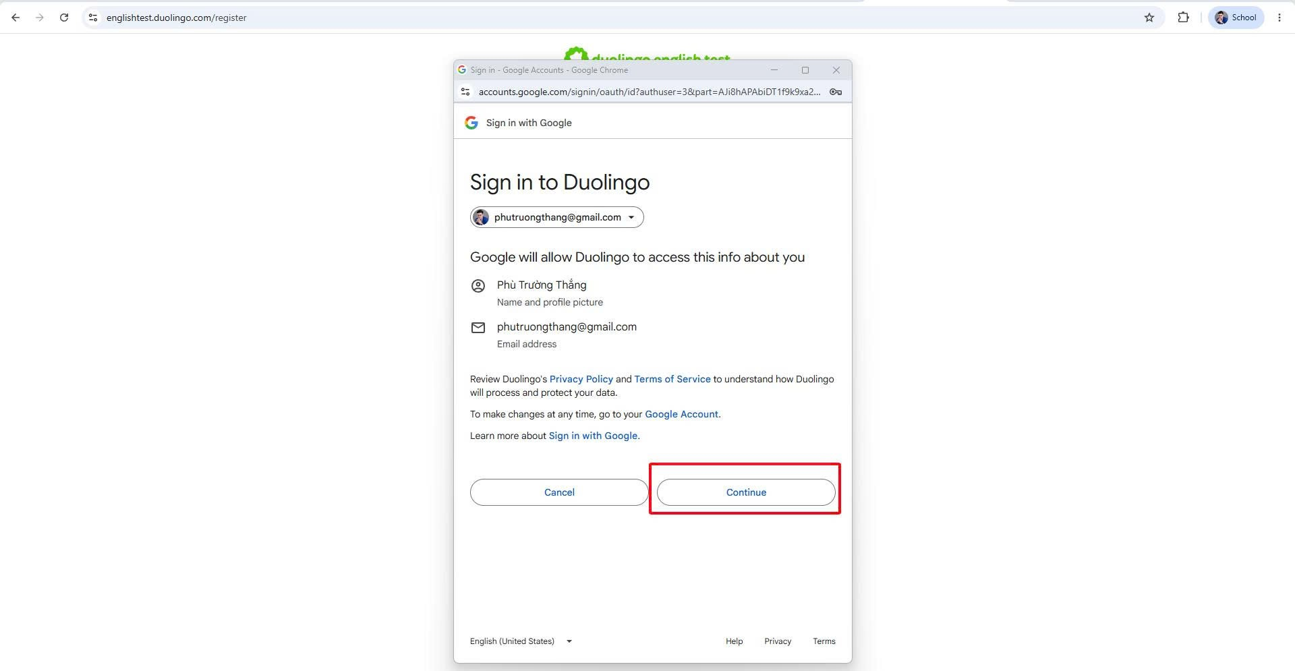Open Chrome three-dot menu
Image resolution: width=1295 pixels, height=671 pixels.
pos(1279,18)
